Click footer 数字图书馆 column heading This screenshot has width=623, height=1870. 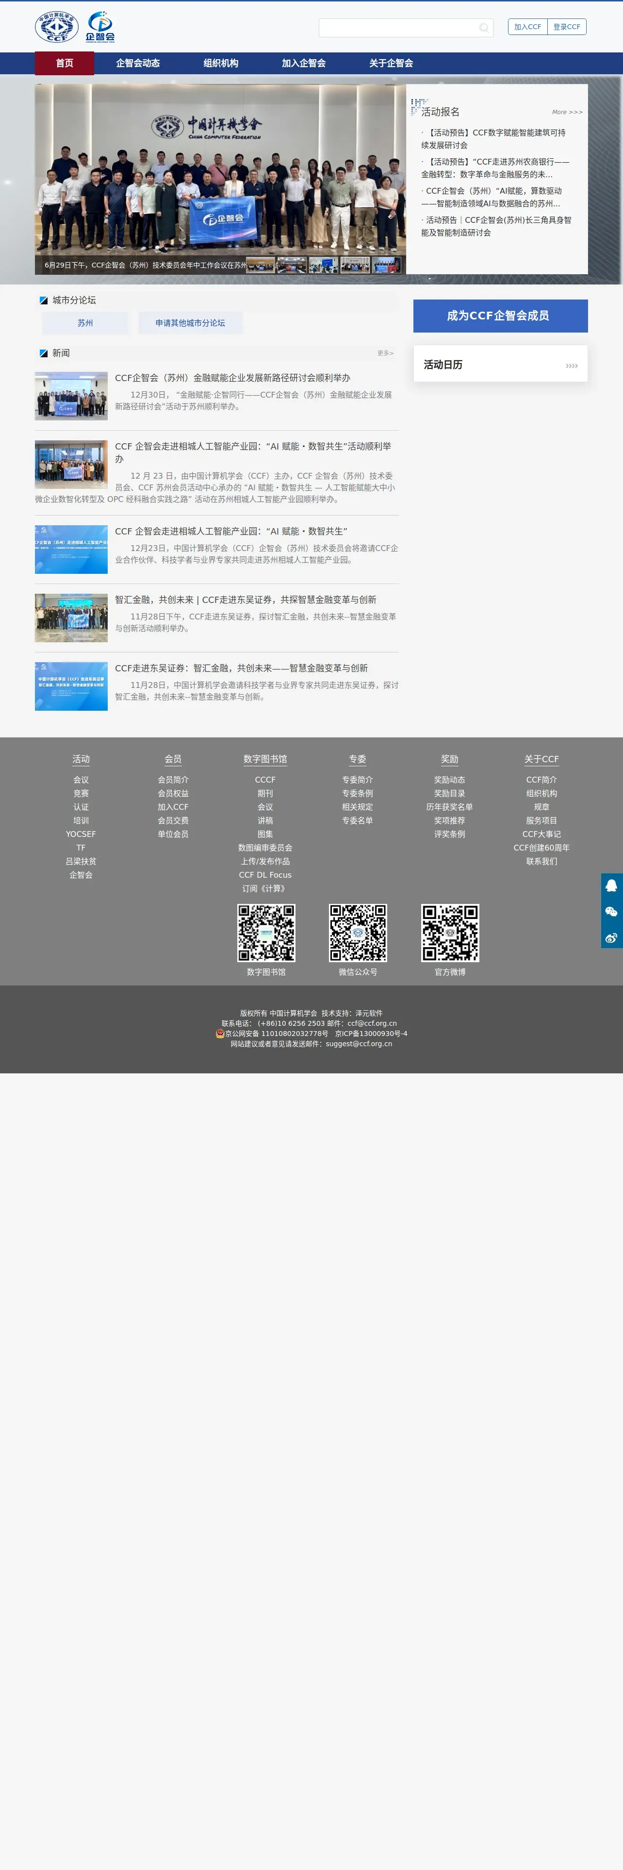pyautogui.click(x=265, y=759)
